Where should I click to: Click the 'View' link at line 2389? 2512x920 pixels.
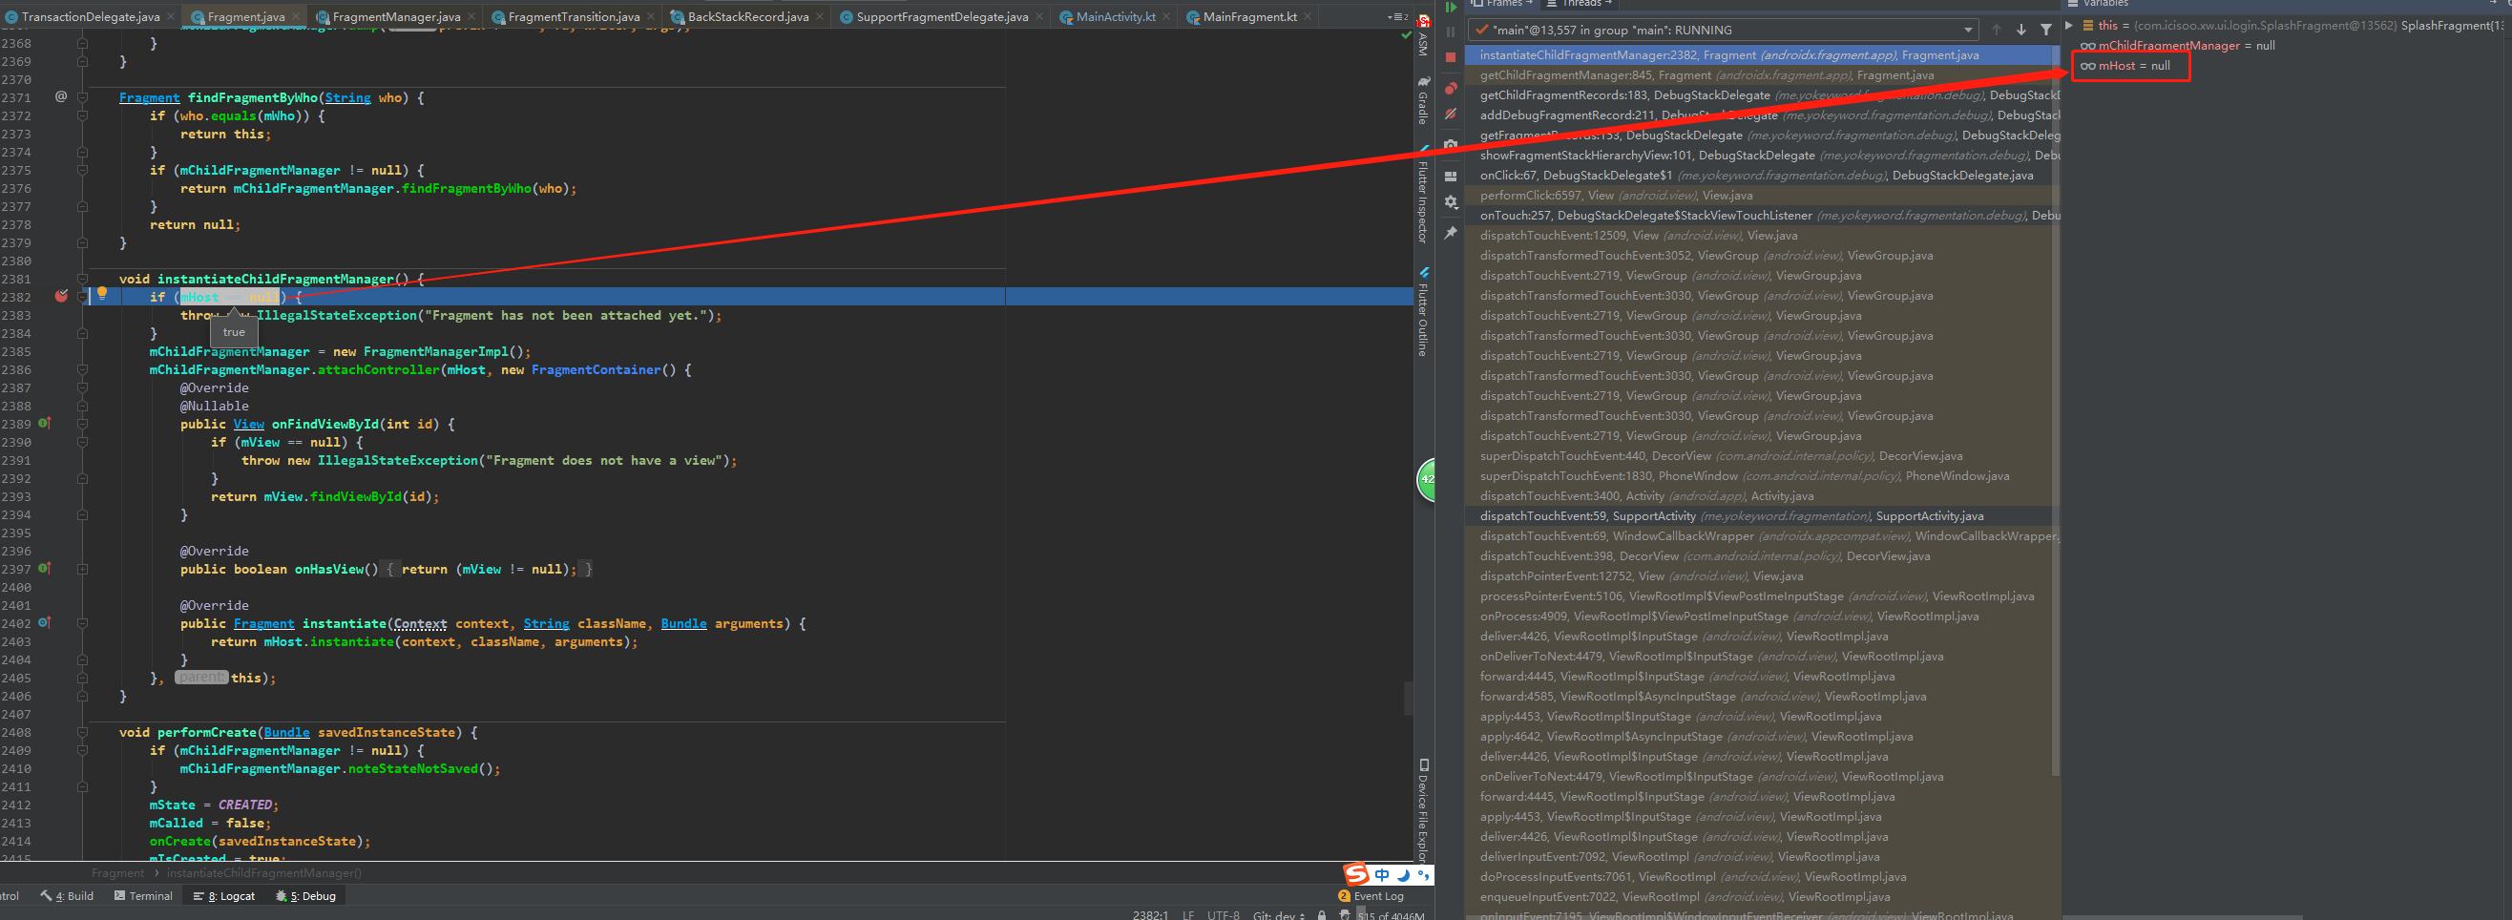pos(249,425)
